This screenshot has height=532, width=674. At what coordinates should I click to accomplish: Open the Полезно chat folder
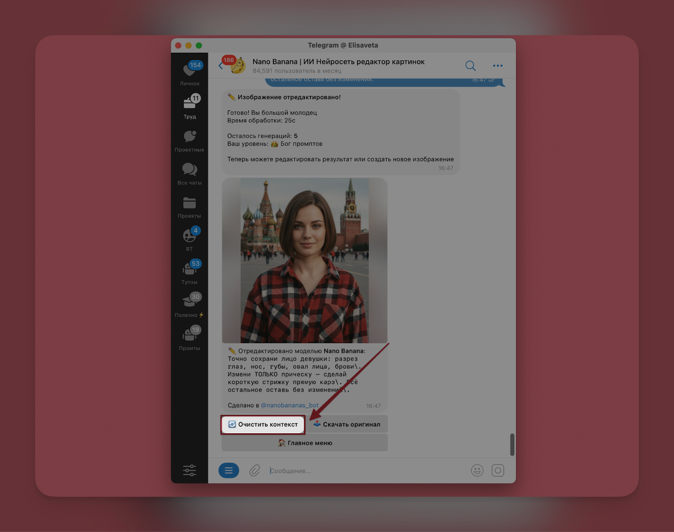point(189,305)
